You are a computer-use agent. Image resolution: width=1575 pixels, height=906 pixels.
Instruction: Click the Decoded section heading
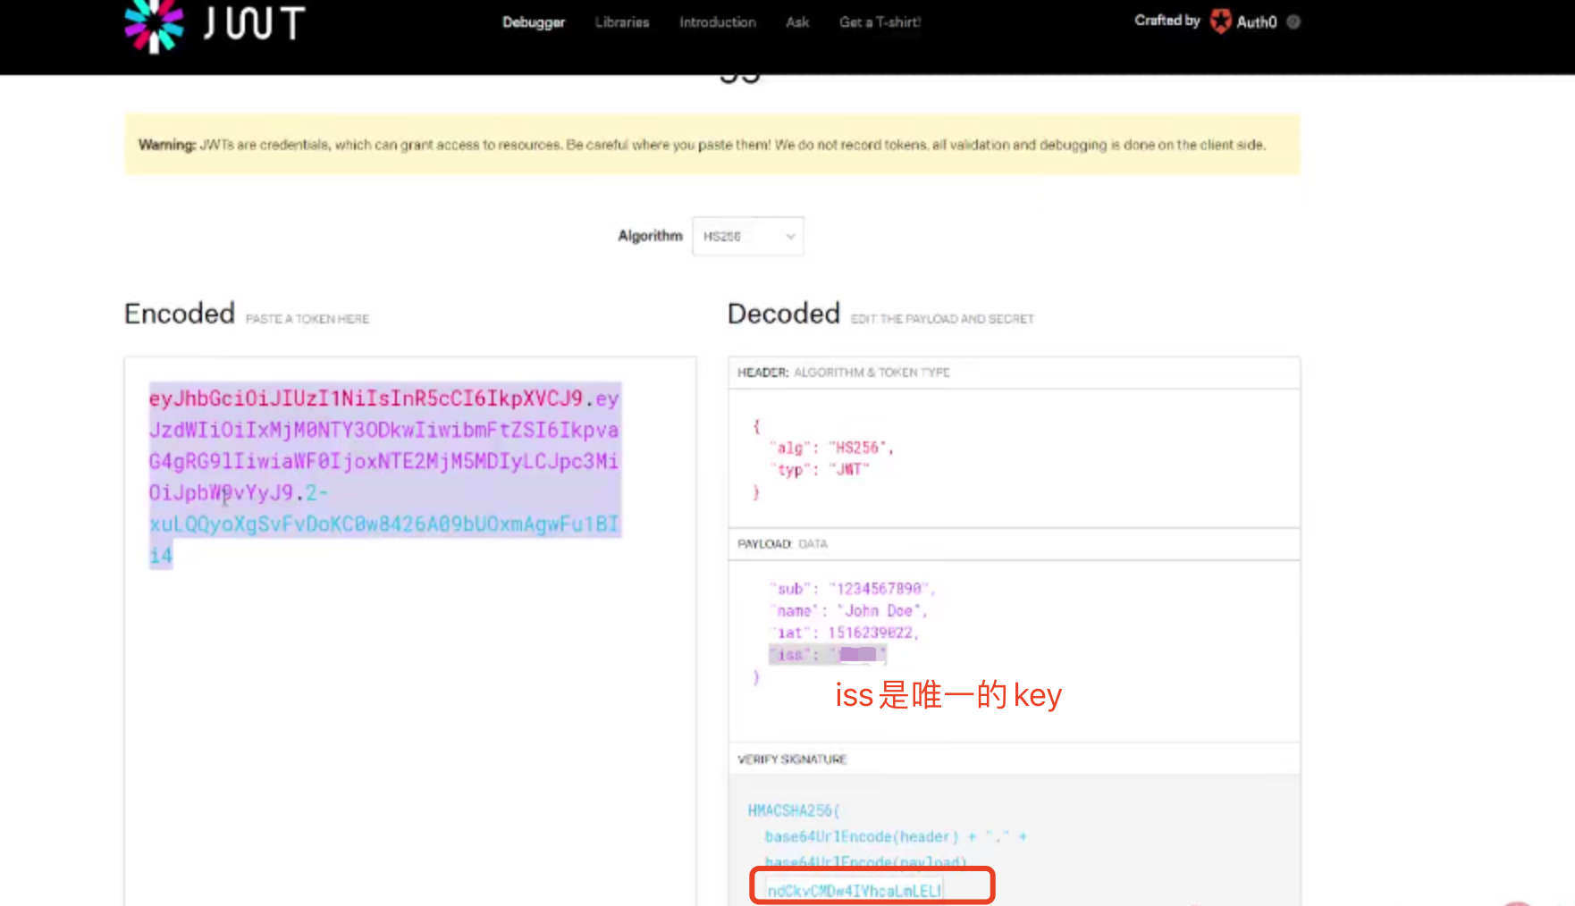[784, 314]
